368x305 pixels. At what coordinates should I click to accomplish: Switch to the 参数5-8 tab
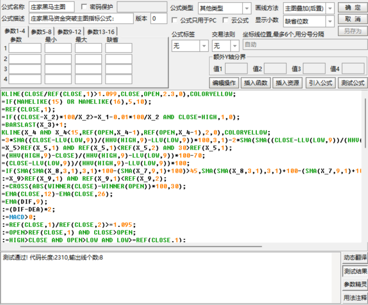41,32
